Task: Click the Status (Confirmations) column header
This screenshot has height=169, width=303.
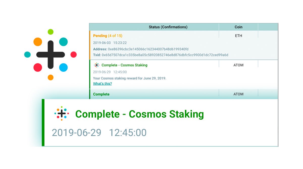Action: (168, 27)
